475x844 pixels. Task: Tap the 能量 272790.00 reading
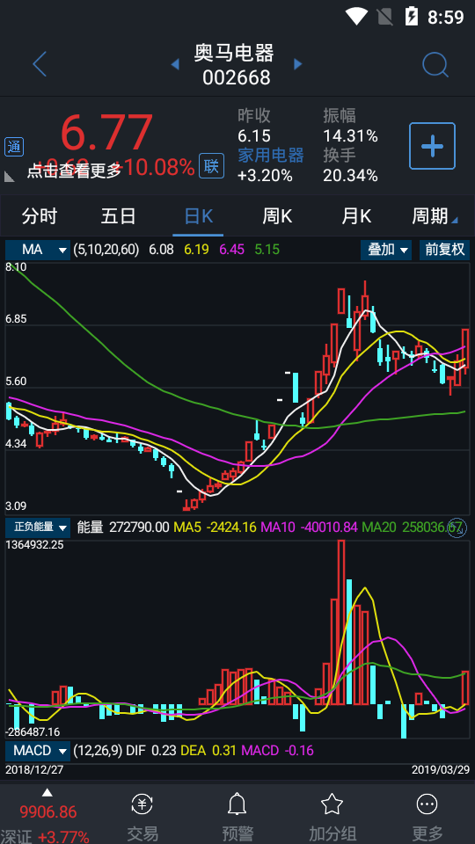coord(123,527)
